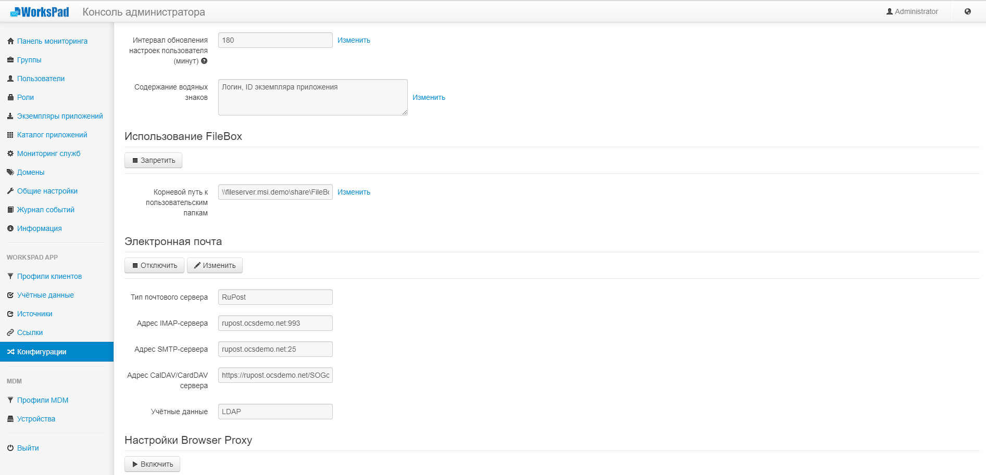Open Источники page
Viewport: 986px width, 475px height.
(34, 314)
